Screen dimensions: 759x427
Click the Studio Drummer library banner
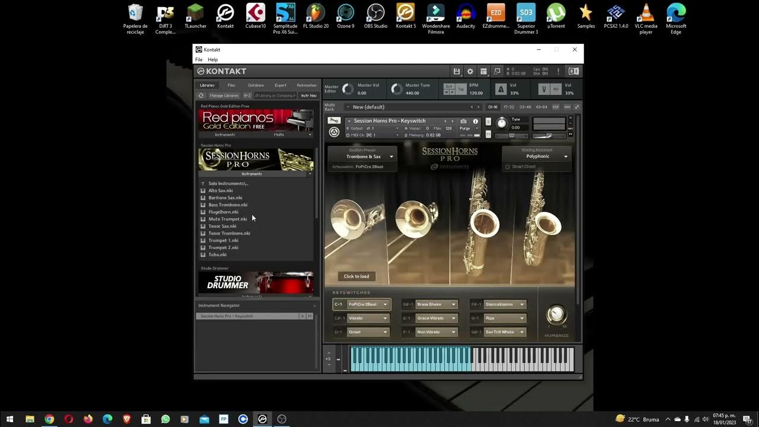click(x=256, y=283)
